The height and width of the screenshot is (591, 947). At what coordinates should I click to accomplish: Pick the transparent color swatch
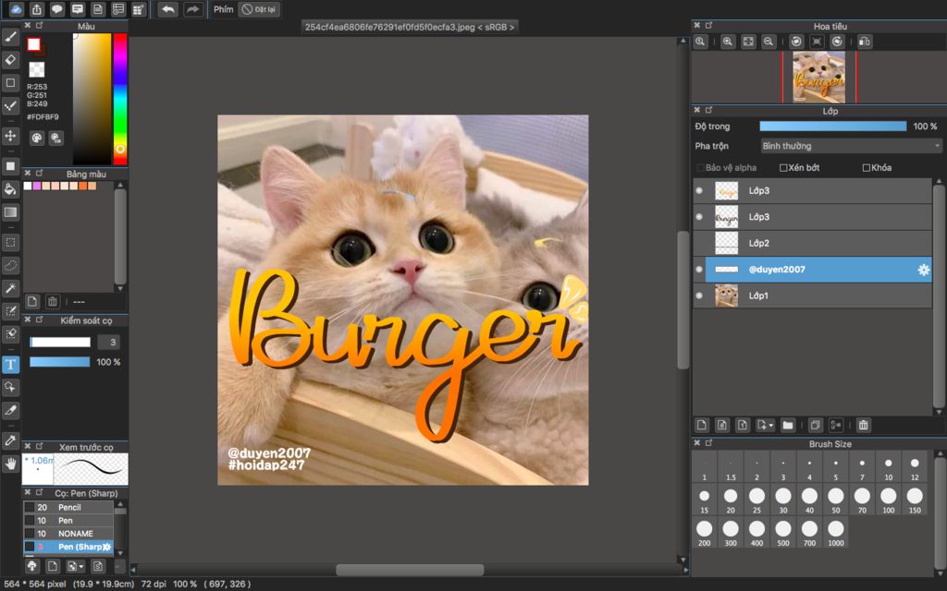(37, 69)
